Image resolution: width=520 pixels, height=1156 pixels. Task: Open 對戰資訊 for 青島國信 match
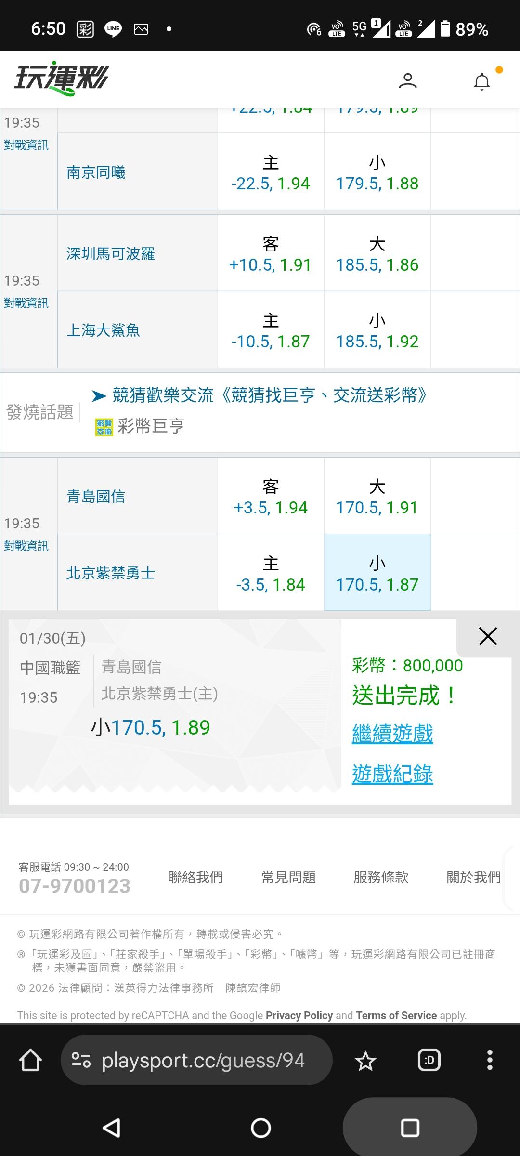[x=26, y=546]
